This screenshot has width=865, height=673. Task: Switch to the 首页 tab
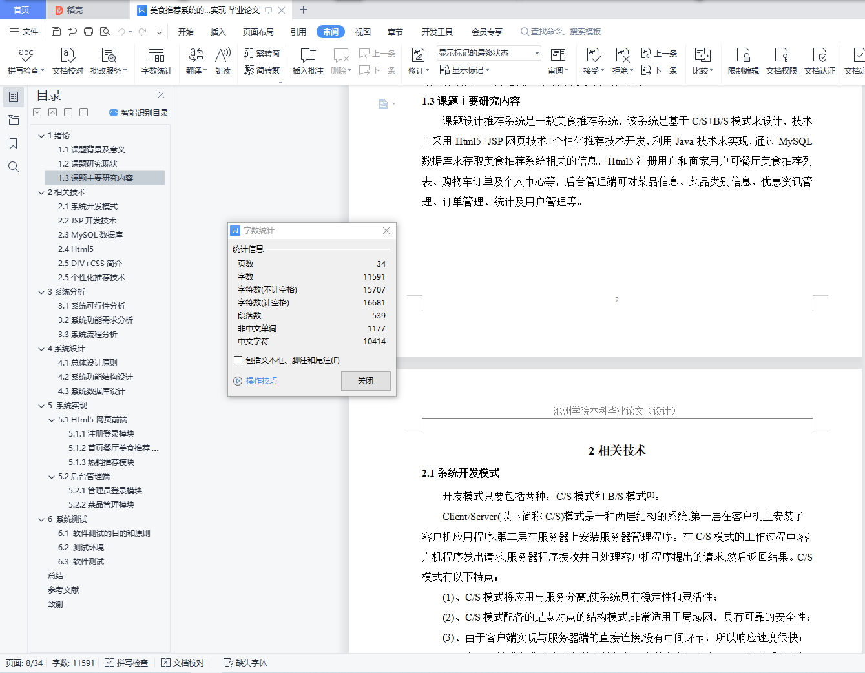22,10
